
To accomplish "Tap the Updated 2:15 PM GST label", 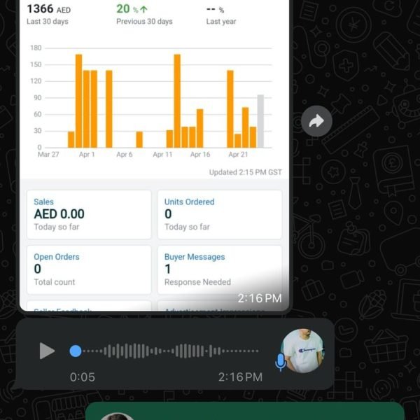I will point(246,172).
